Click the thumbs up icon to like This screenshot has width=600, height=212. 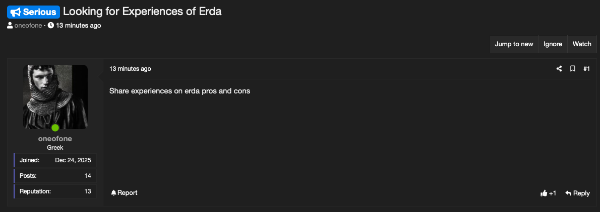(544, 193)
